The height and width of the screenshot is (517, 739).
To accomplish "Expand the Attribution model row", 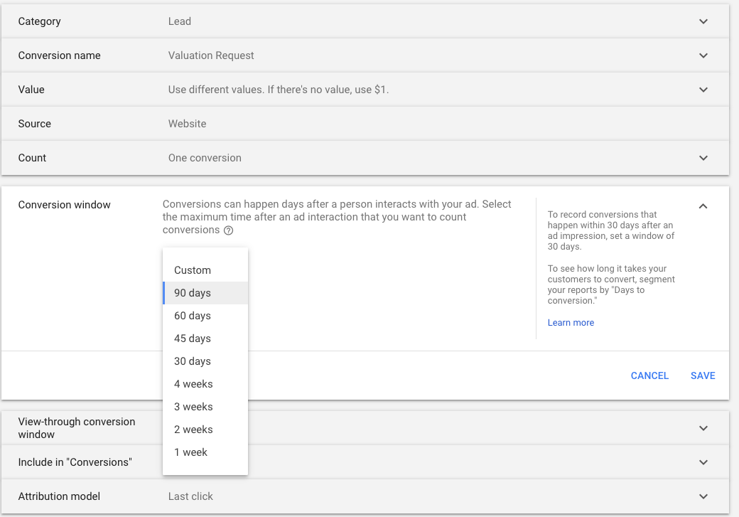I will point(703,496).
